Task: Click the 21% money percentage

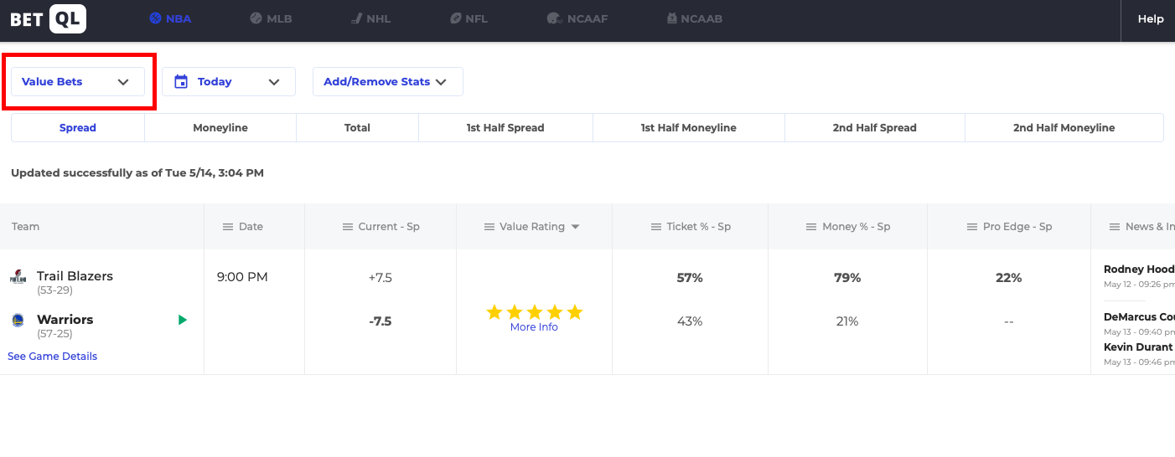Action: [x=847, y=321]
